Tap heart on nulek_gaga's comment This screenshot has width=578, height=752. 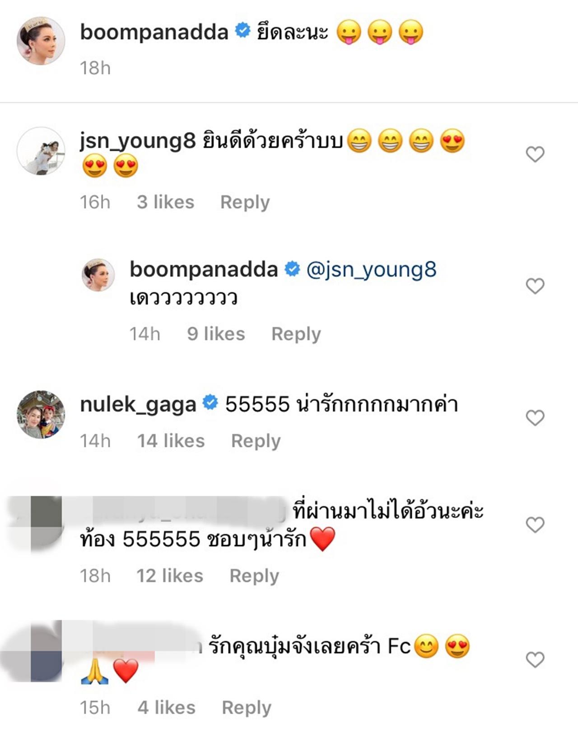(x=535, y=418)
